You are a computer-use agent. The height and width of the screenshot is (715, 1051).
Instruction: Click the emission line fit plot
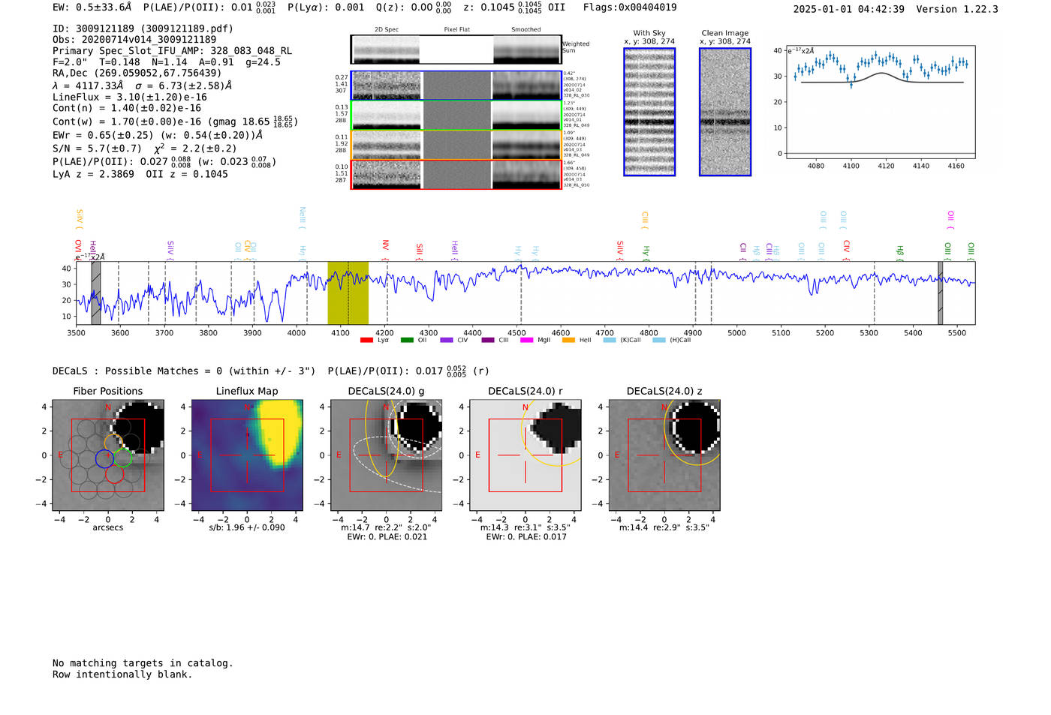tap(880, 103)
